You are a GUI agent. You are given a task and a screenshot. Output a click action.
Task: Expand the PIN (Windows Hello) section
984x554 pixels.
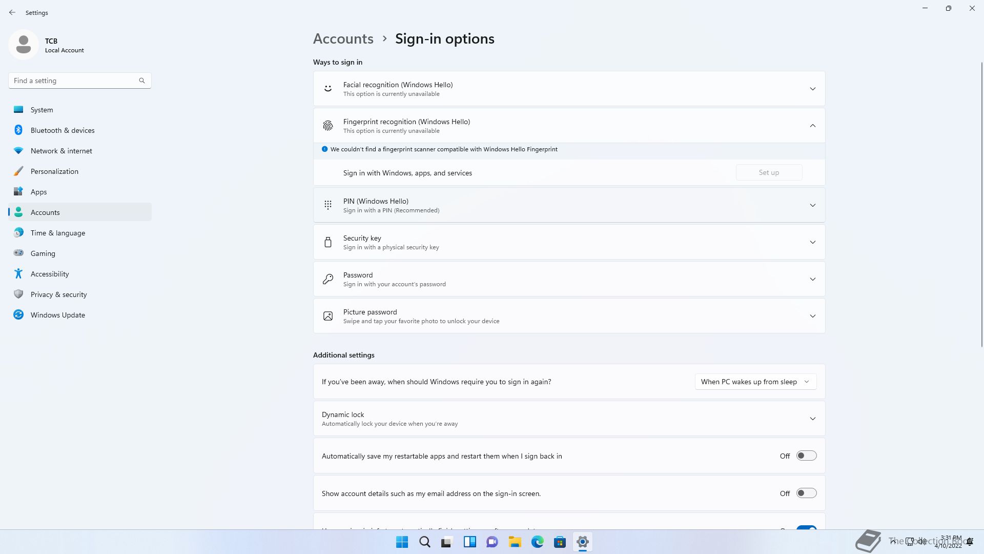point(813,205)
